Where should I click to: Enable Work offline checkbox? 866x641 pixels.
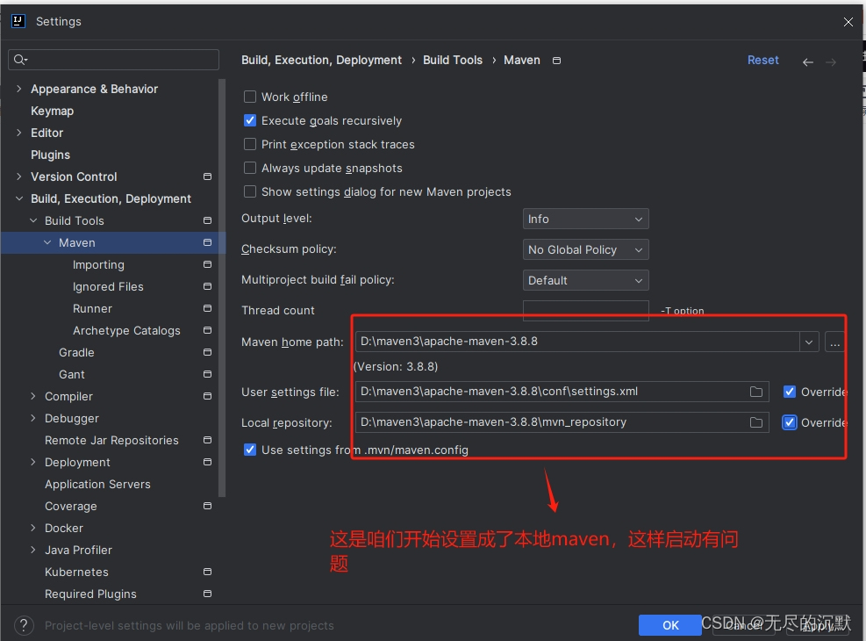(250, 97)
